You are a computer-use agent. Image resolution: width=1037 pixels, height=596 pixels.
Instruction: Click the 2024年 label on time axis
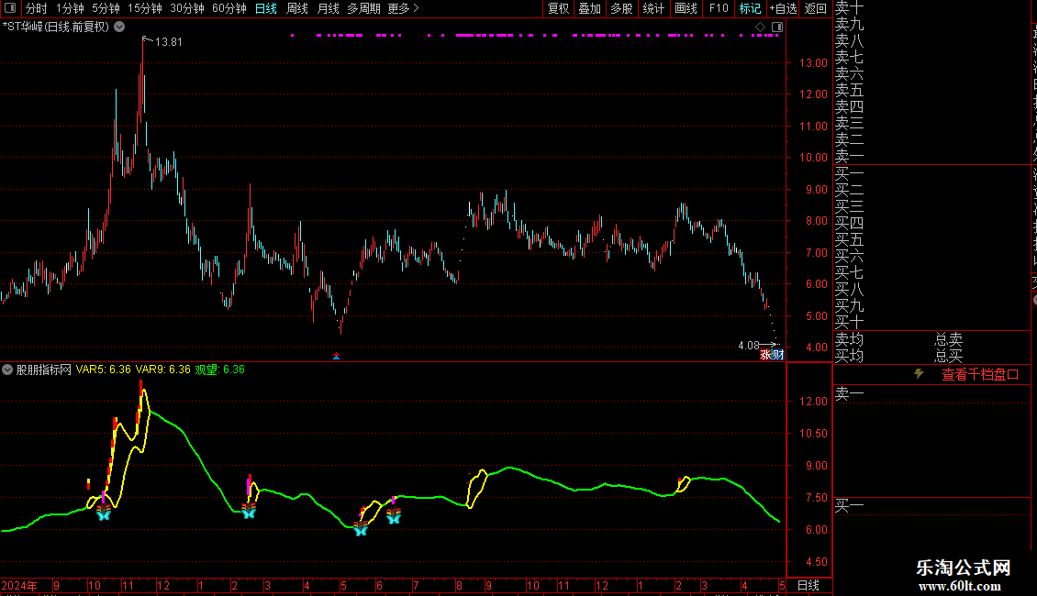[x=19, y=585]
